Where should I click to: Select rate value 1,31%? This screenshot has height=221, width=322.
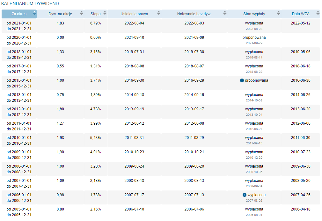(x=96, y=66)
